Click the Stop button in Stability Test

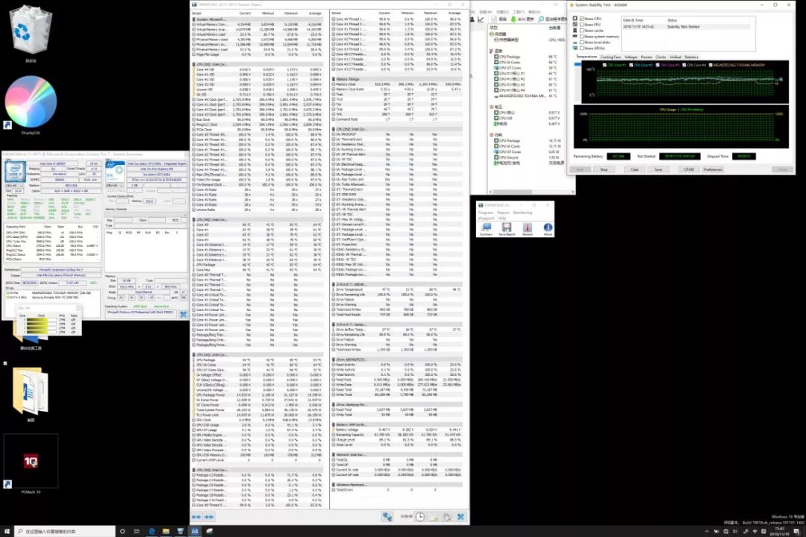[604, 169]
